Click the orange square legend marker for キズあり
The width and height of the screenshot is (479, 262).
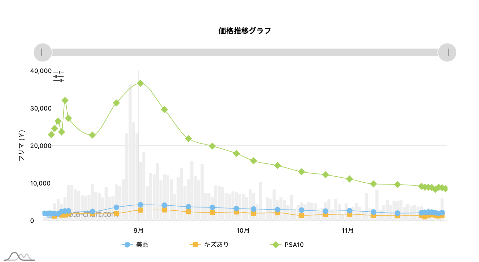coord(195,245)
